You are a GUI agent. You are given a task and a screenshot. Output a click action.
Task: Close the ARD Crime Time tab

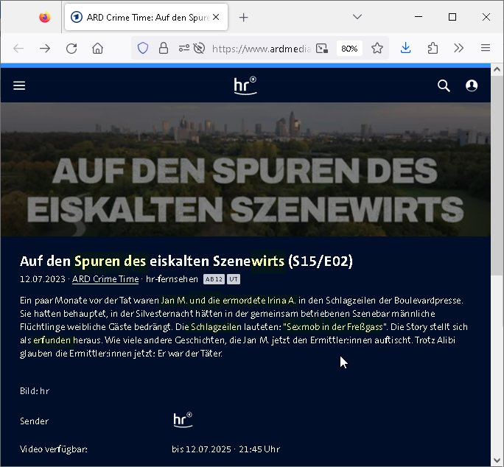pyautogui.click(x=217, y=18)
